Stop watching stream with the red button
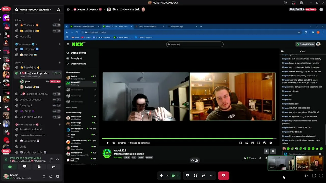This screenshot has height=183, width=326. (223, 176)
